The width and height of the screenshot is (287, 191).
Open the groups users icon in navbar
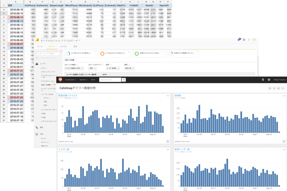[269, 80]
